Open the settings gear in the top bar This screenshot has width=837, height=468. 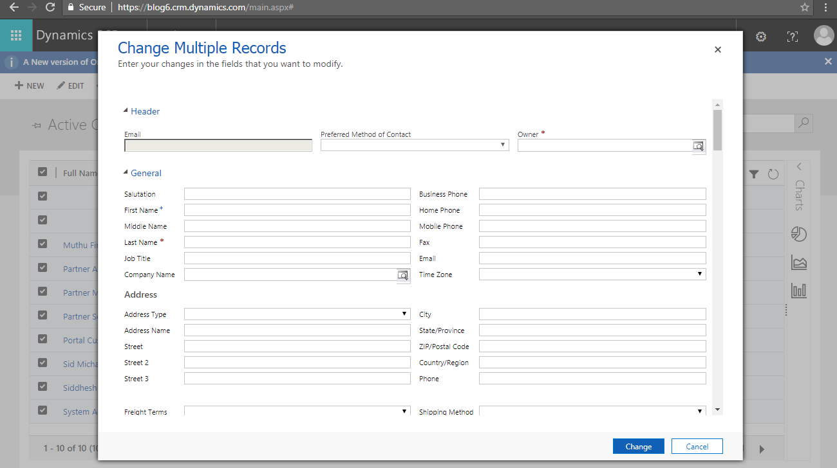tap(761, 37)
